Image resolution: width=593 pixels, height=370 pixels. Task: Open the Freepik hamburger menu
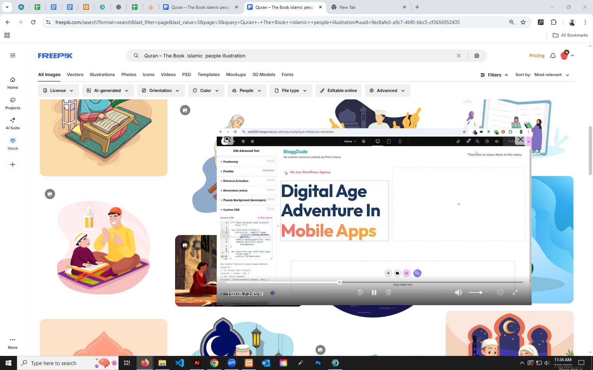click(x=13, y=55)
